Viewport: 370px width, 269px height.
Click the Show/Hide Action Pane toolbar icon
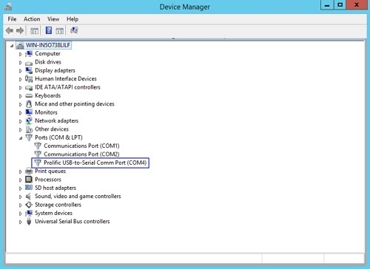click(59, 31)
